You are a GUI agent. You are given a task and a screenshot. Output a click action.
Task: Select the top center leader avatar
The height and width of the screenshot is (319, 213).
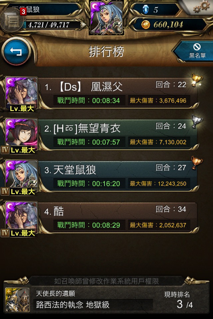pos(106,18)
